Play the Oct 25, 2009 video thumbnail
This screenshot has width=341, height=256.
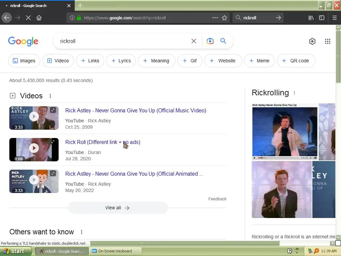pyautogui.click(x=34, y=118)
